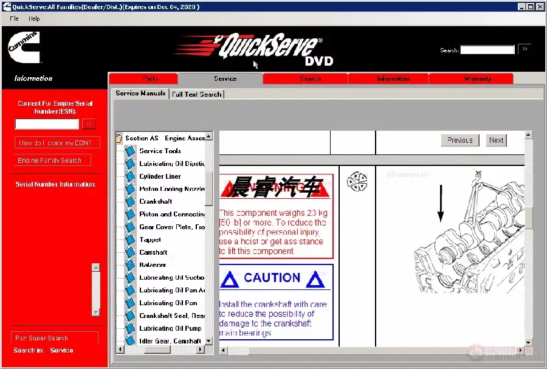This screenshot has width=547, height=369.
Task: Open the Full Text Search tab
Action: (197, 94)
